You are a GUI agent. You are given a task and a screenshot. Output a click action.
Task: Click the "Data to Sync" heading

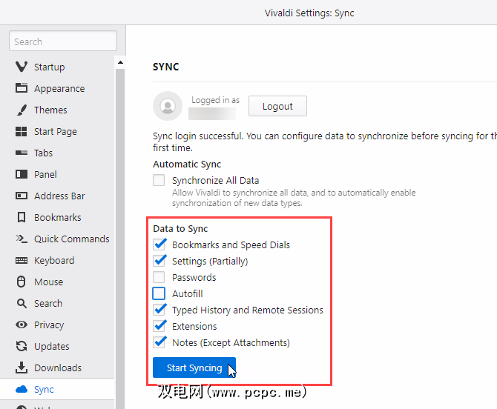(180, 228)
